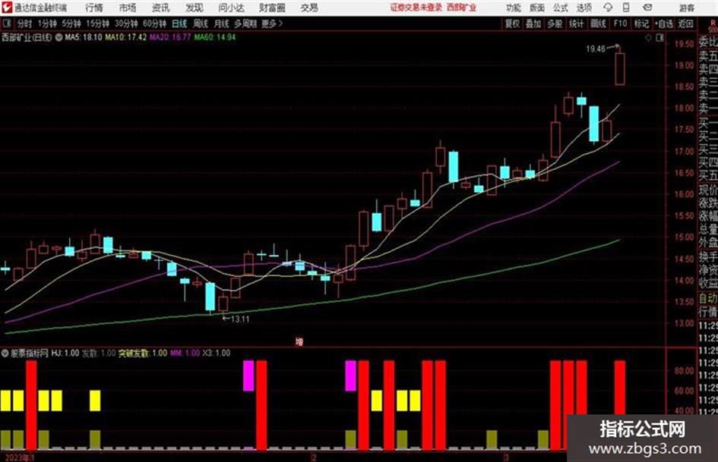Open dropdown arrow beside 西部矿业(日线)
Screen dimensions: 718x462
click(x=59, y=37)
